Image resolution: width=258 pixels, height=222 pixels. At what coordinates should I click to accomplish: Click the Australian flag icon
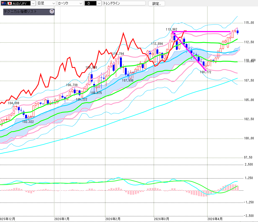point(4,3)
